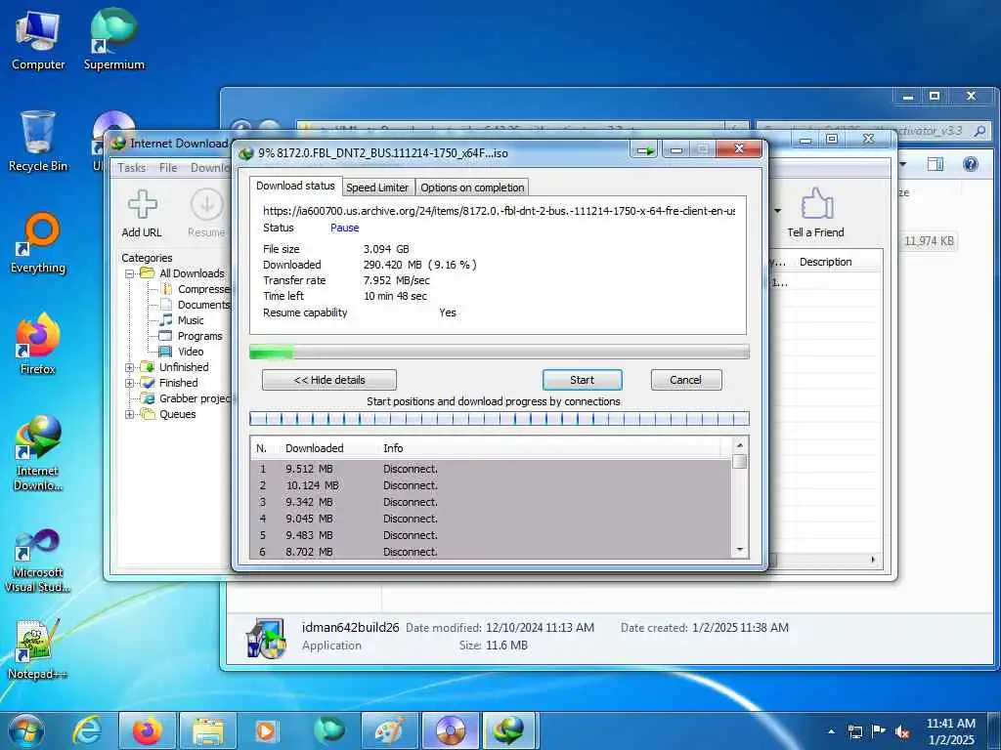Select the Notepad++ desktop shortcut
1001x750 pixels.
pos(38,649)
